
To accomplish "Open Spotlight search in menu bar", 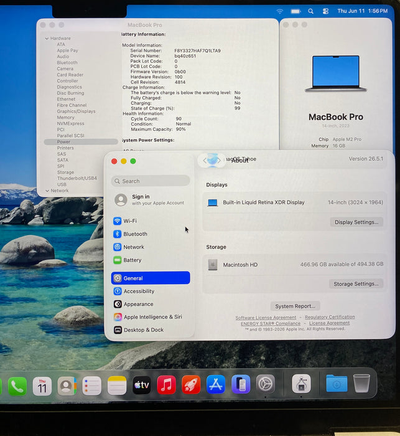I will [x=310, y=11].
